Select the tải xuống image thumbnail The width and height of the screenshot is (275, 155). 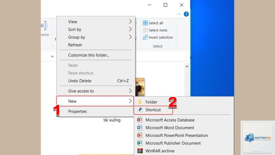point(140,87)
